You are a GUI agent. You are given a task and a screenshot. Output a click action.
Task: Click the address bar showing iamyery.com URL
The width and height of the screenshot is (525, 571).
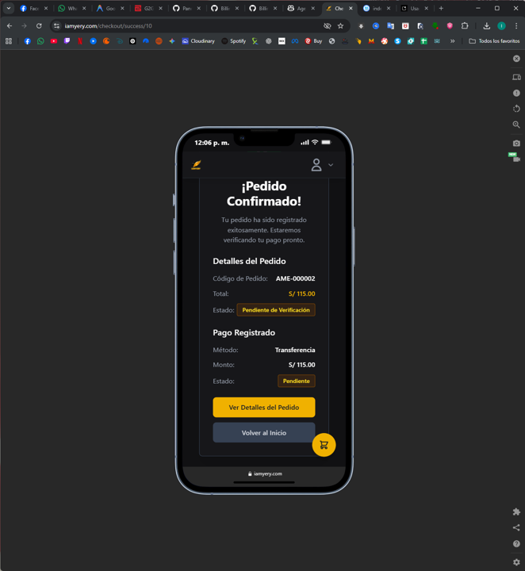[190, 25]
